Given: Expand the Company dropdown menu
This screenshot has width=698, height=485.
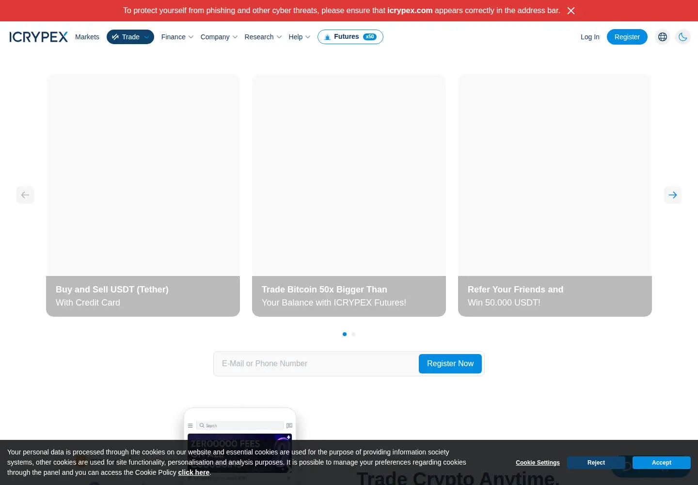Looking at the screenshot, I should point(219,37).
